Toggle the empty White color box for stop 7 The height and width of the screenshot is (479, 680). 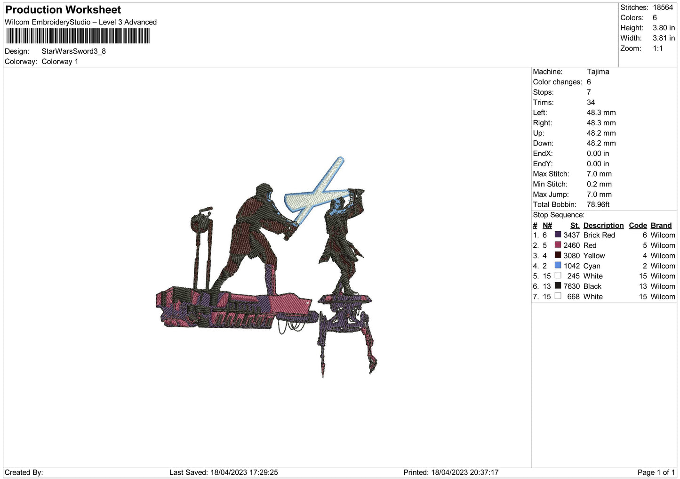pyautogui.click(x=558, y=296)
